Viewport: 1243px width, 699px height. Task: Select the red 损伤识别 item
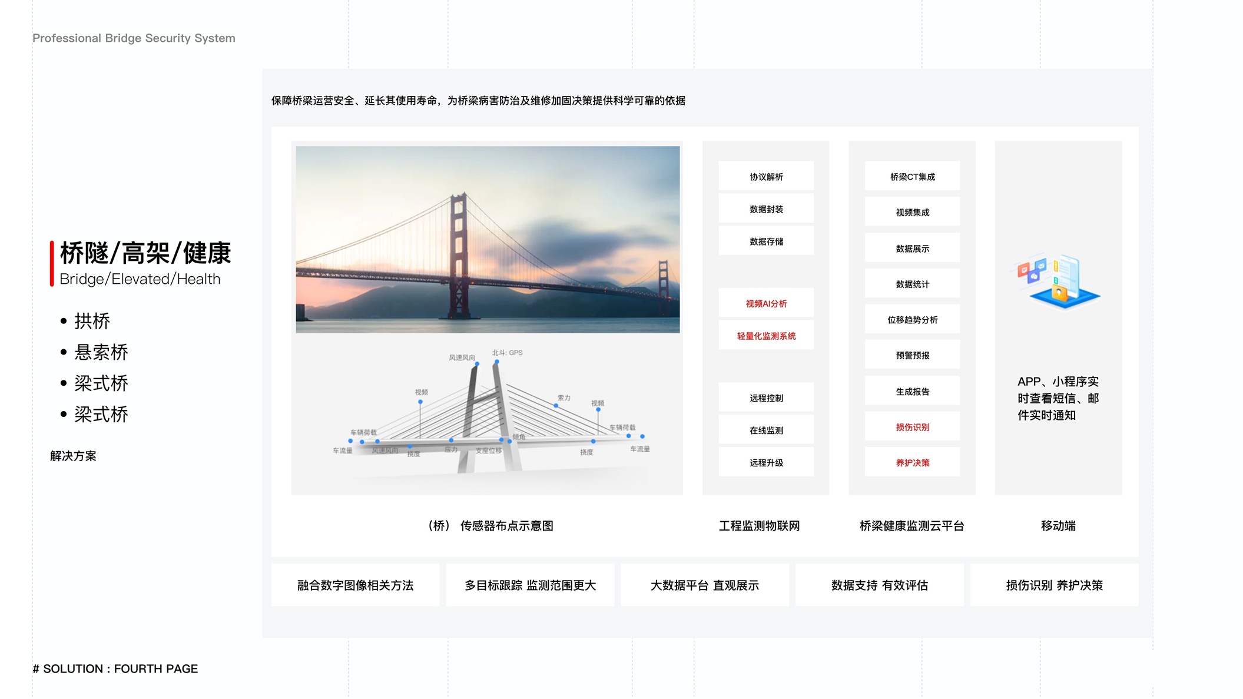[912, 427]
